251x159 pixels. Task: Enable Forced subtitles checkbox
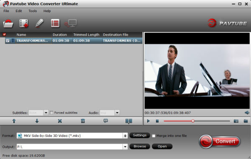point(51,113)
